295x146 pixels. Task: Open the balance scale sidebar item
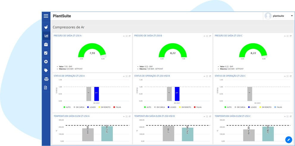pyautogui.click(x=46, y=79)
